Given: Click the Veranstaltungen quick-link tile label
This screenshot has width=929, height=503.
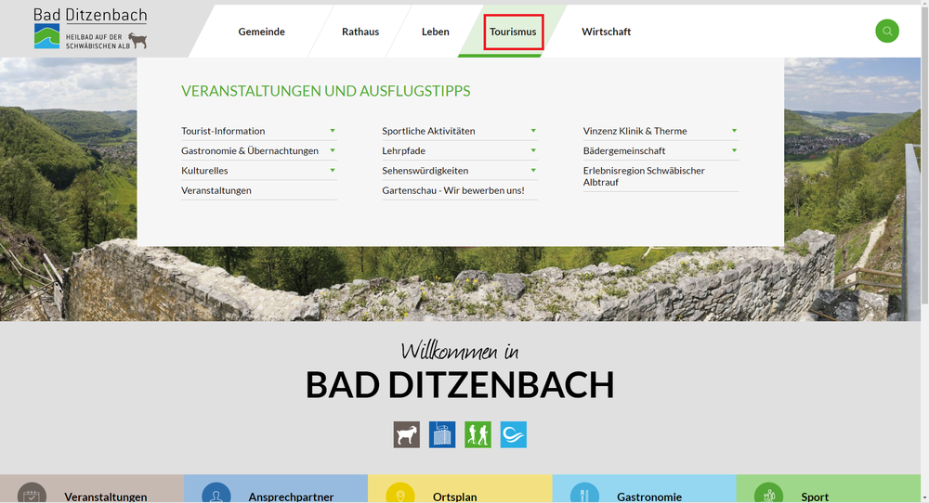Looking at the screenshot, I should [x=106, y=497].
